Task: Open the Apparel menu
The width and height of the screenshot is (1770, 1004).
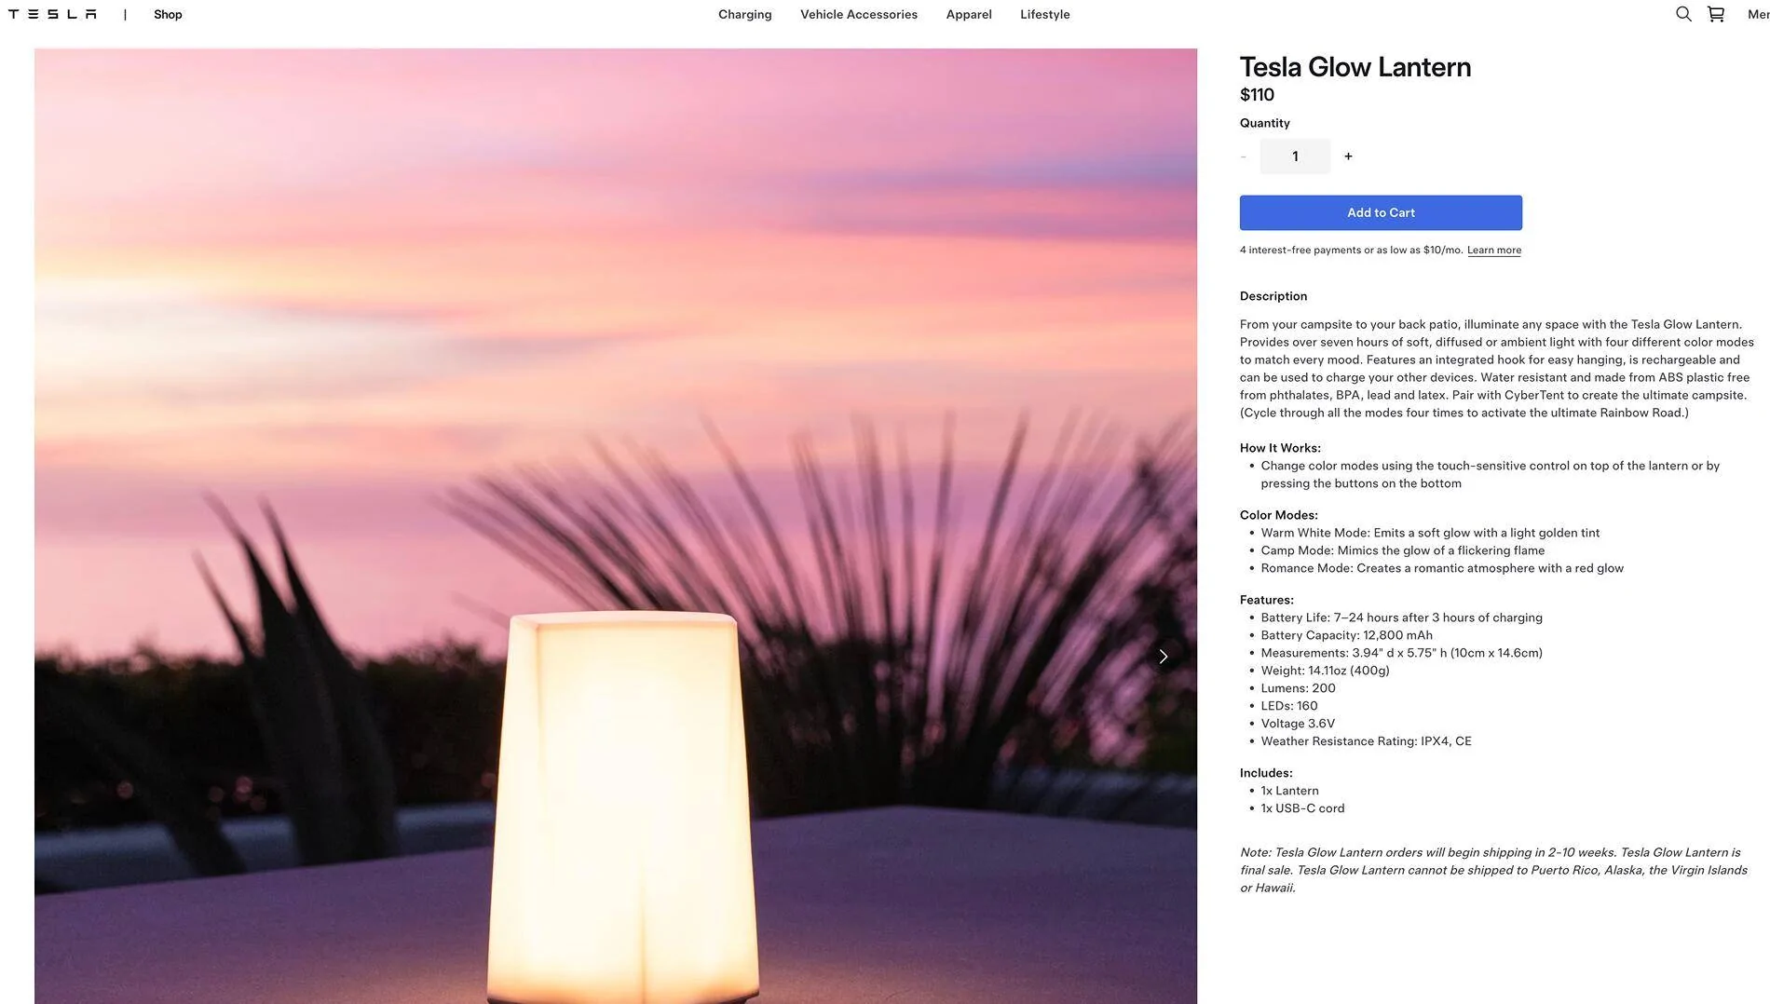Action: coord(969,14)
